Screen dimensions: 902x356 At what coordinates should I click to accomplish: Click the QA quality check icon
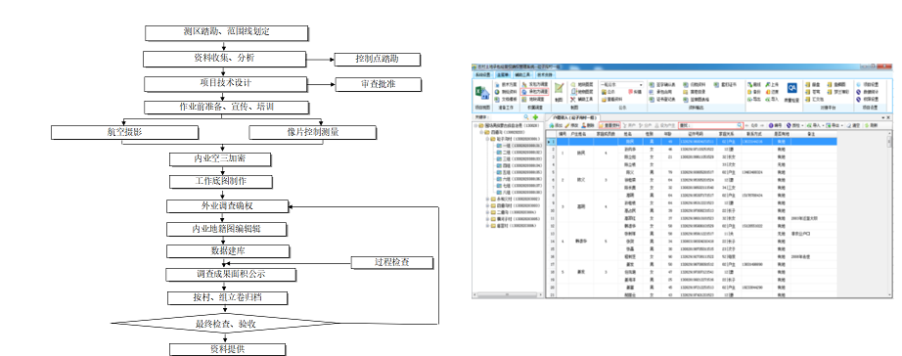(792, 88)
